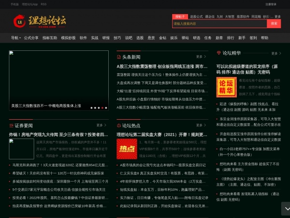Click the red 搜索 search button
The height and width of the screenshot is (218, 290).
coord(275,23)
